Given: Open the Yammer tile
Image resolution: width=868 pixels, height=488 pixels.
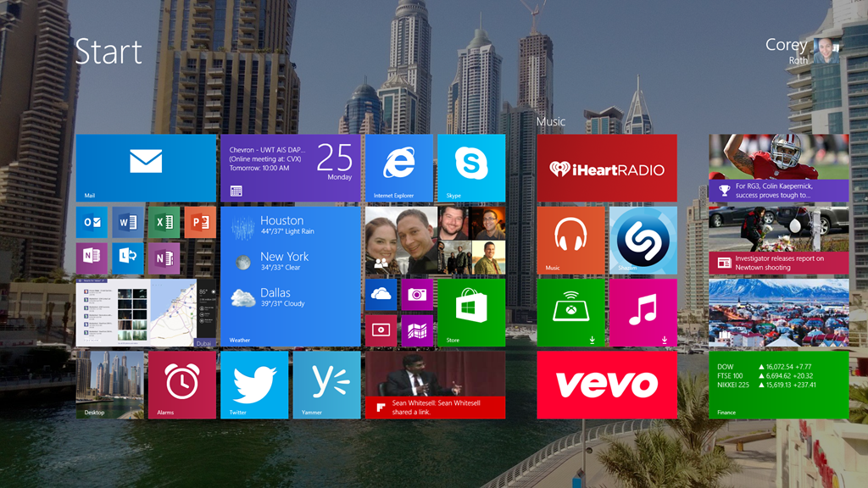Looking at the screenshot, I should 326,385.
